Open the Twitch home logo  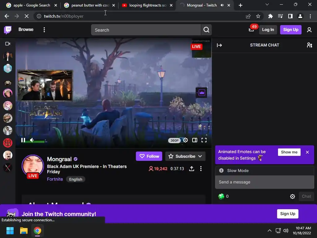pyautogui.click(x=8, y=30)
